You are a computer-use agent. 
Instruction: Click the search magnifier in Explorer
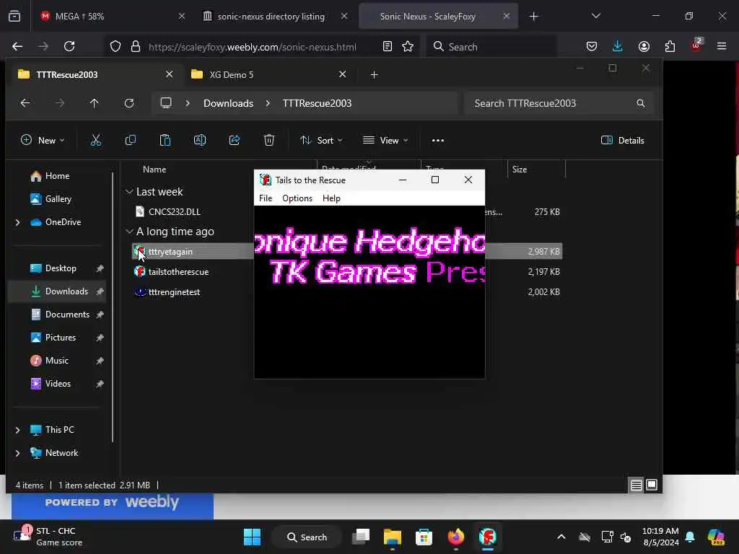pos(641,103)
